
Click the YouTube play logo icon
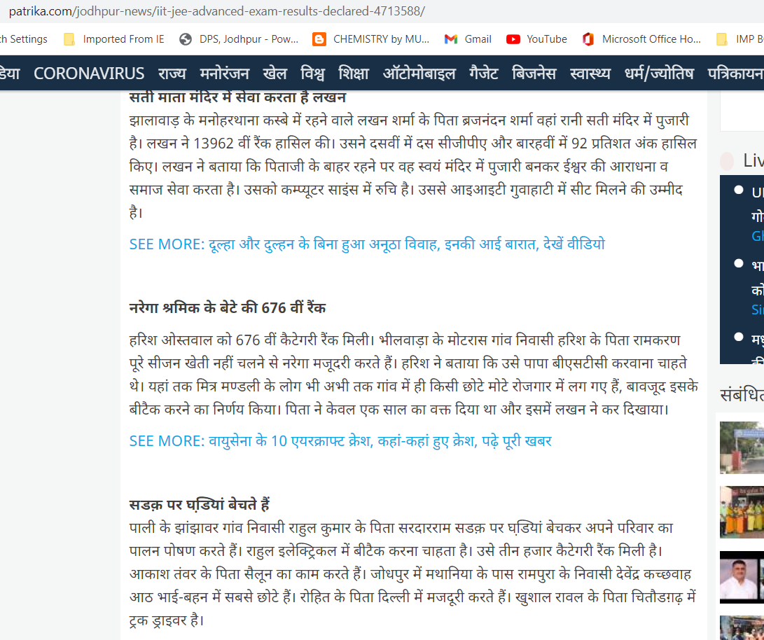point(513,39)
